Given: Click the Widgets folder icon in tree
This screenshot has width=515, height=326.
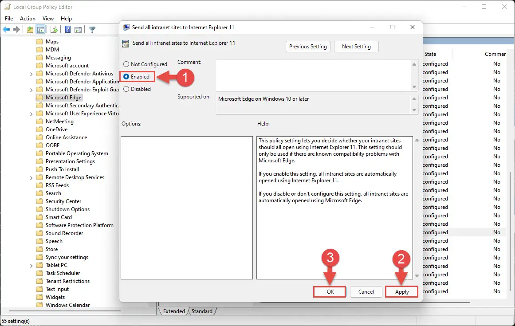Looking at the screenshot, I should coord(39,297).
